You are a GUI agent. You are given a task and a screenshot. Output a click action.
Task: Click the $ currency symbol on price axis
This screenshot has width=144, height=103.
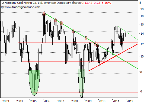[x=140, y=2]
